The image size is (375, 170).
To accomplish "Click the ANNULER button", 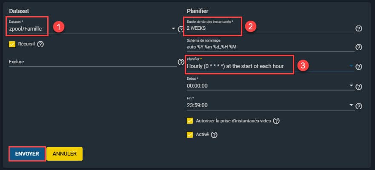I will pyautogui.click(x=65, y=154).
